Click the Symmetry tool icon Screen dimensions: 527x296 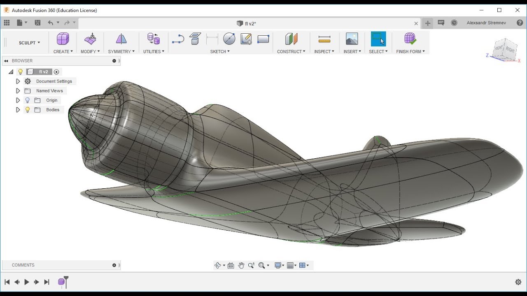121,39
